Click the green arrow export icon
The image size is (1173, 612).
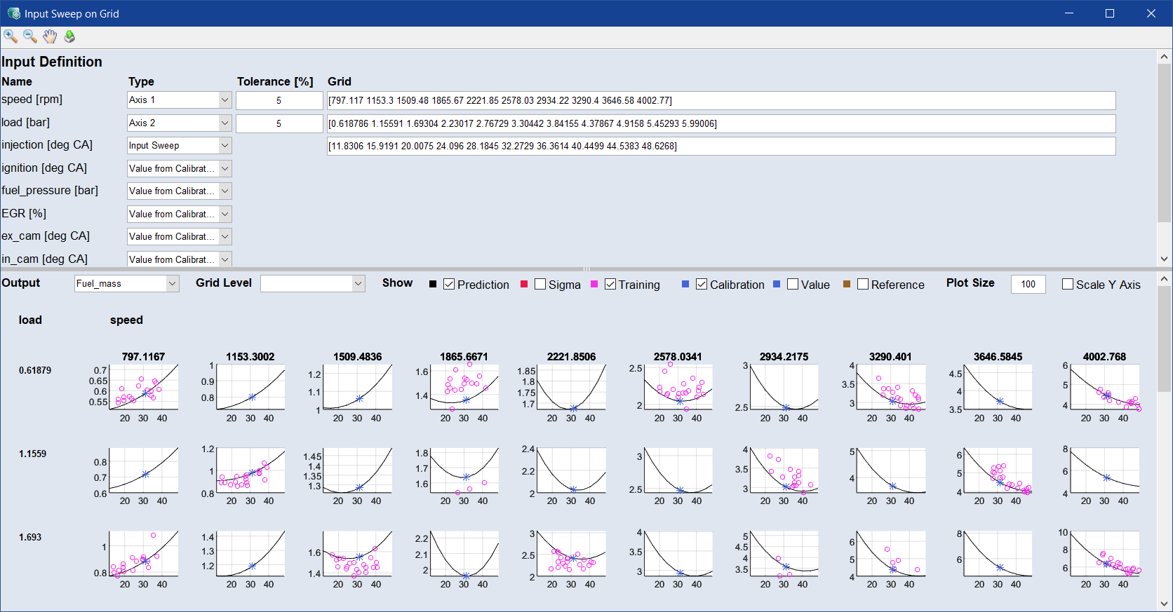coord(69,36)
